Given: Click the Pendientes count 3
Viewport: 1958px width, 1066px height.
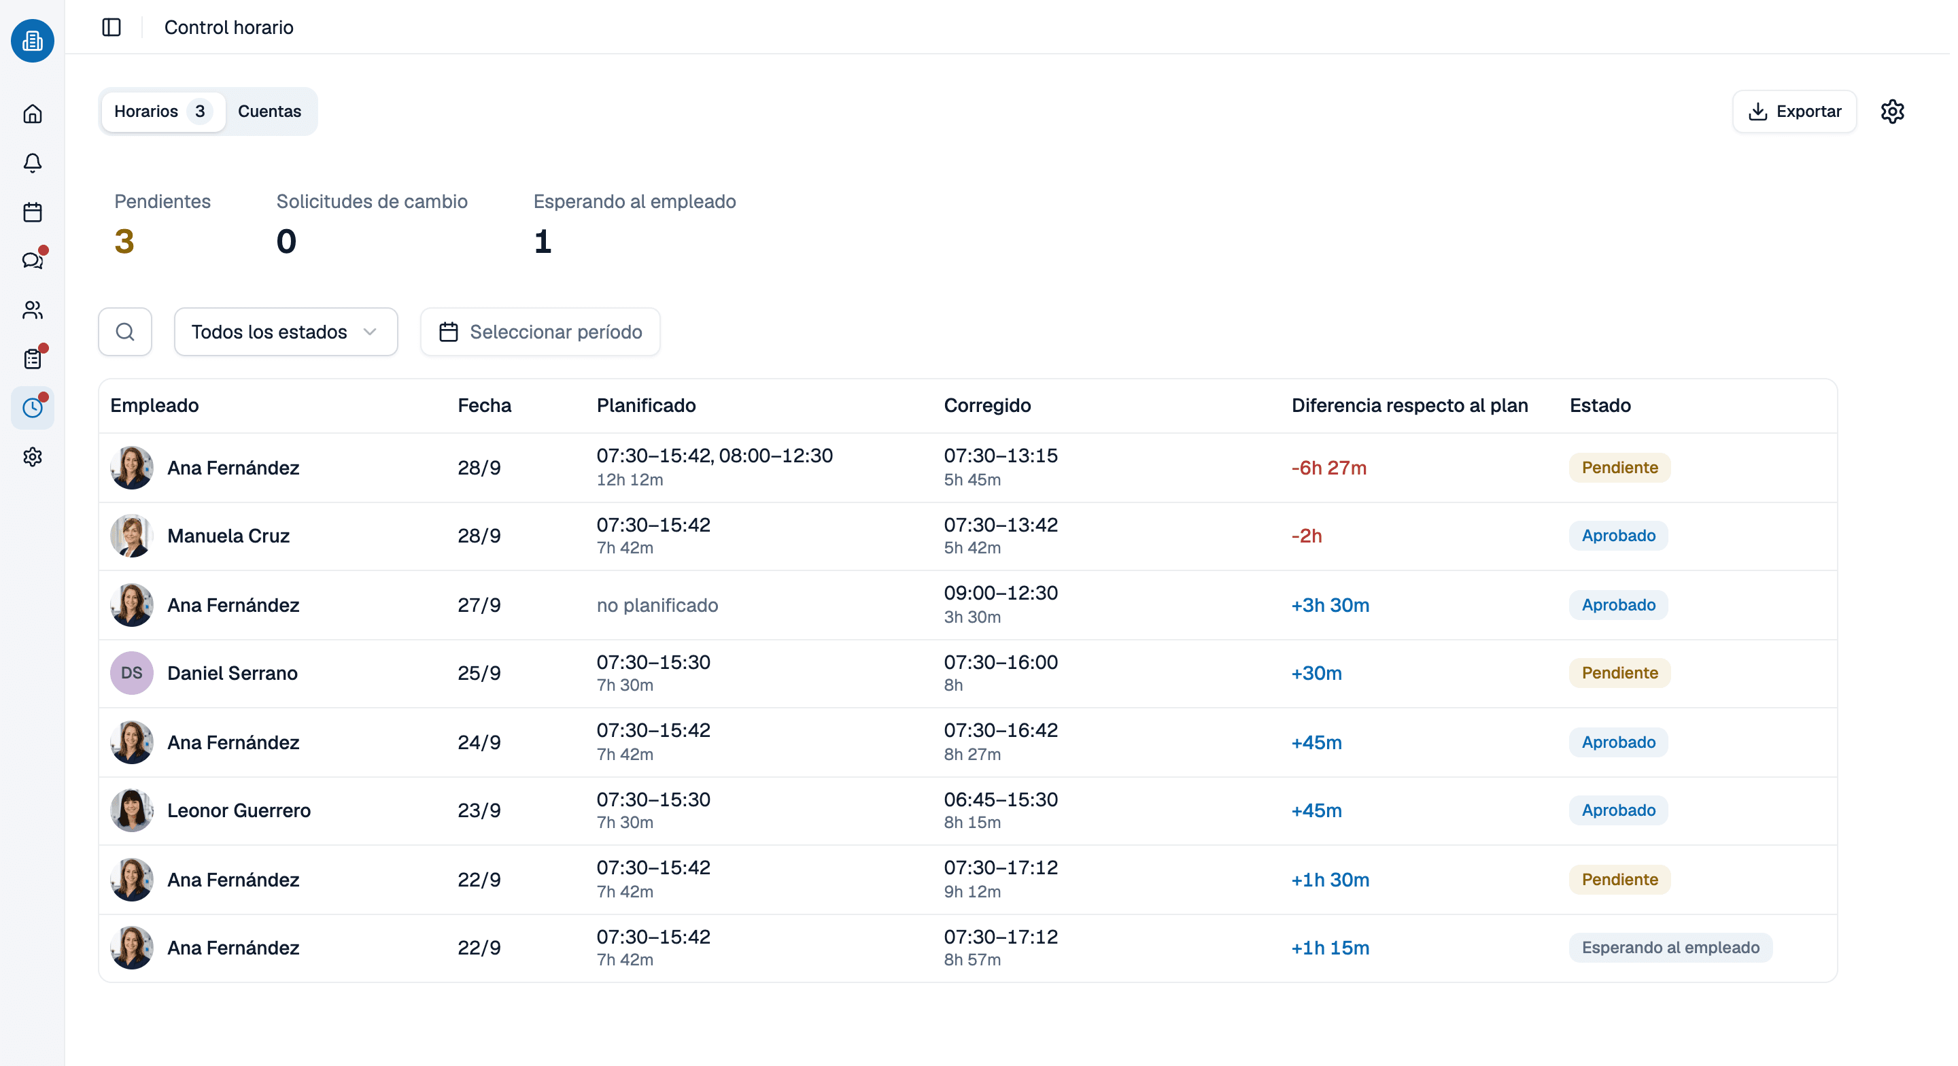Looking at the screenshot, I should pyautogui.click(x=124, y=242).
